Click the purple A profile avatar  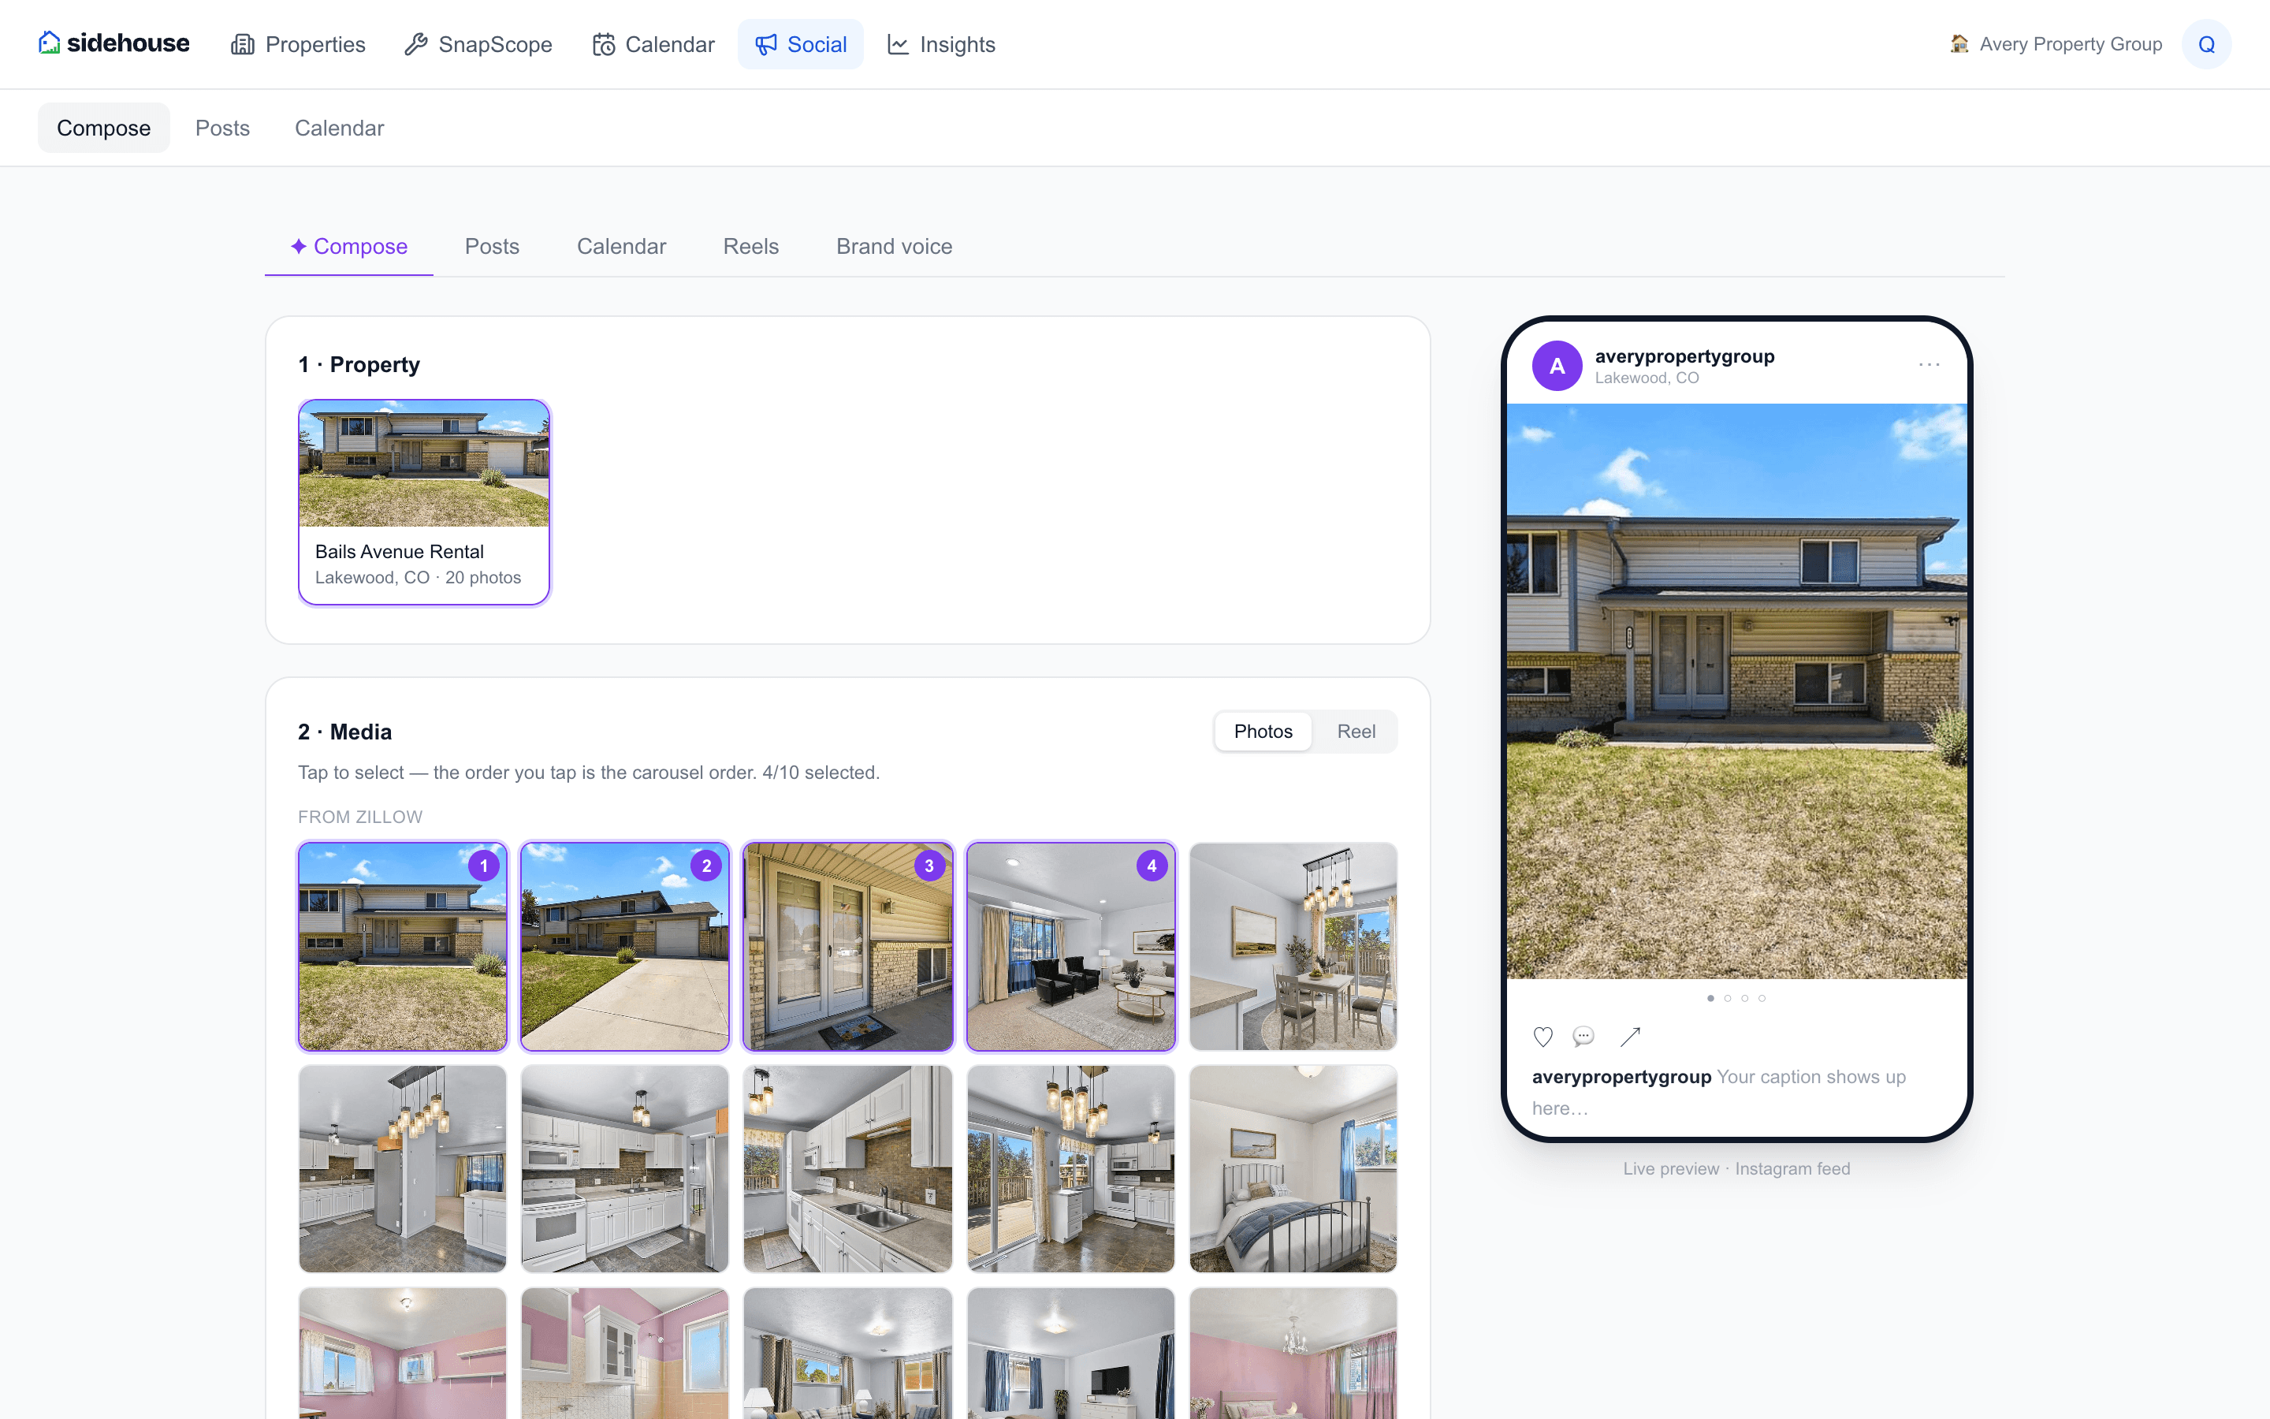click(1557, 366)
